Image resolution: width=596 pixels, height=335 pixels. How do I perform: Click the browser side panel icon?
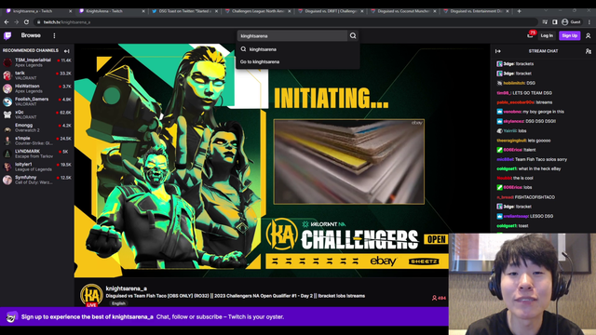click(555, 22)
